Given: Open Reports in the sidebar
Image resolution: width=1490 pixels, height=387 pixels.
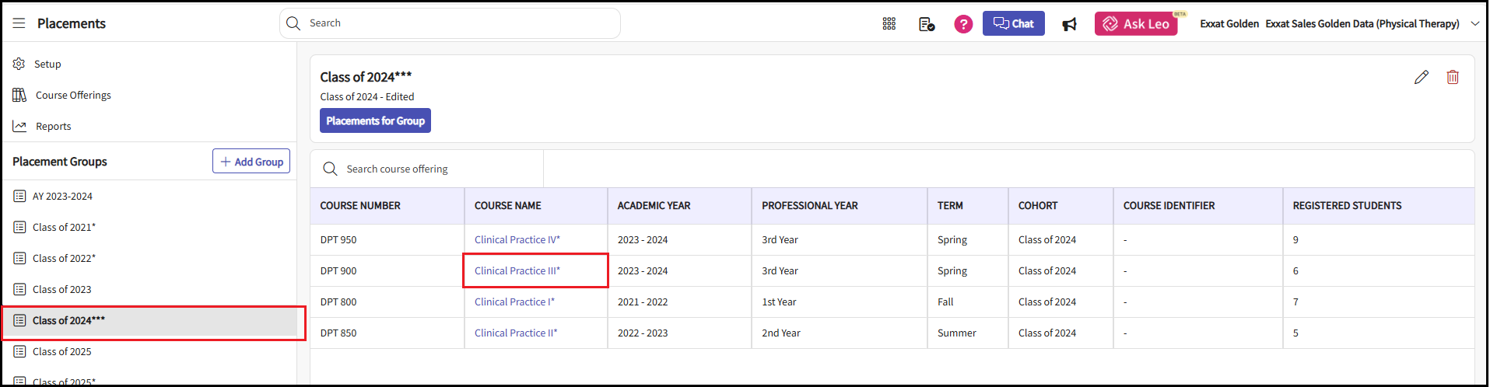Looking at the screenshot, I should tap(53, 126).
